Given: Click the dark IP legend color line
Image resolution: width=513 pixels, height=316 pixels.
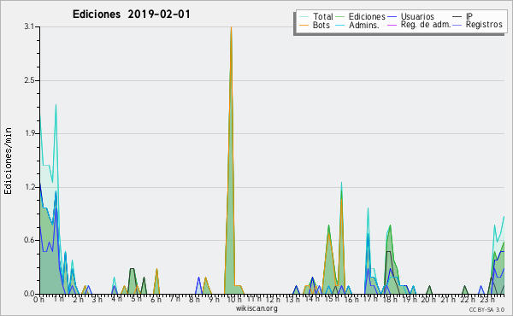Looking at the screenshot, I should (457, 17).
